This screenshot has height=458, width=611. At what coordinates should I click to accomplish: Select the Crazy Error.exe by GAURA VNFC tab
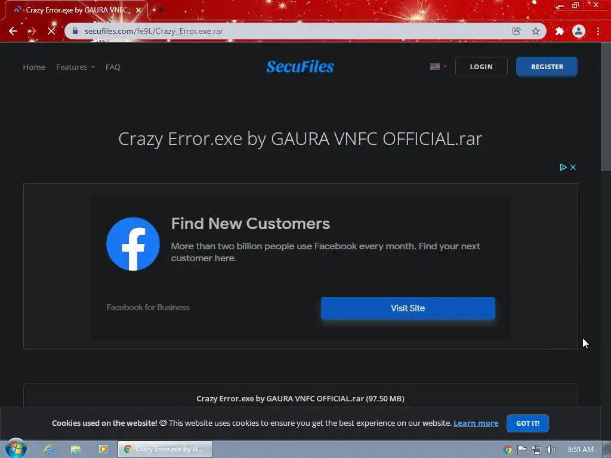click(76, 10)
